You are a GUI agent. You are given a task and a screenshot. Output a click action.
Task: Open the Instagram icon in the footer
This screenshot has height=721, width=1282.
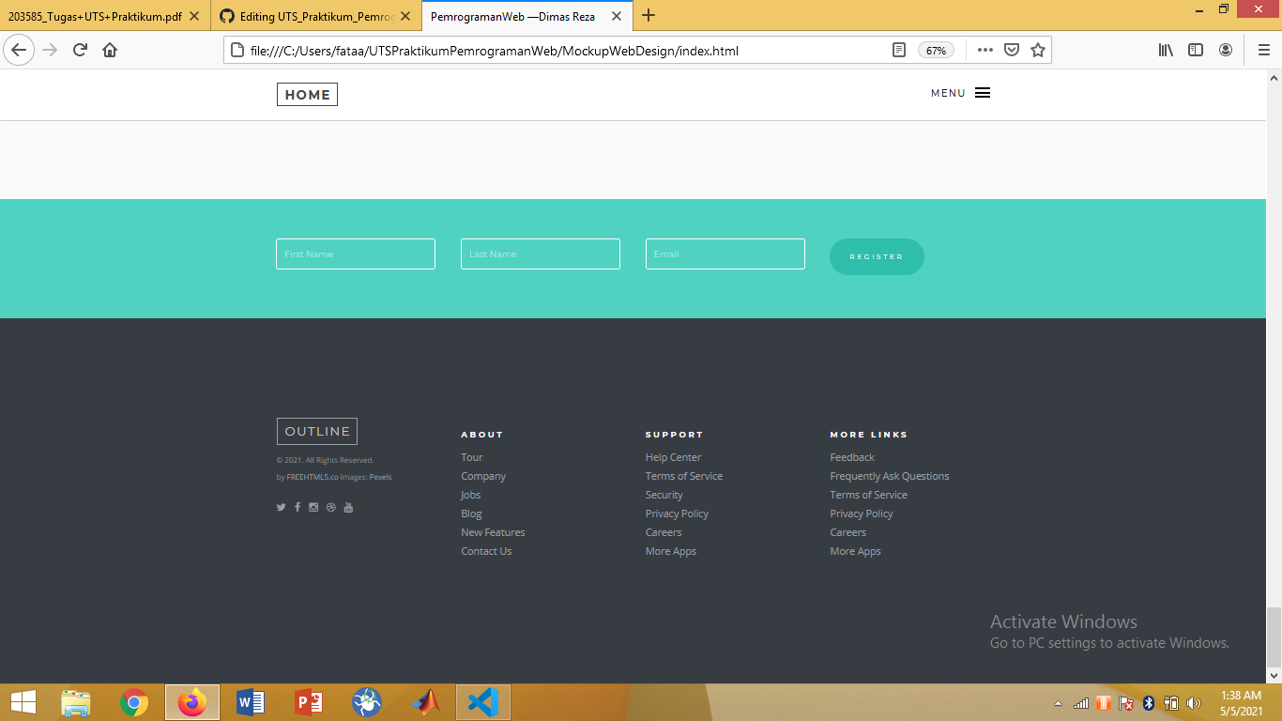(x=313, y=507)
